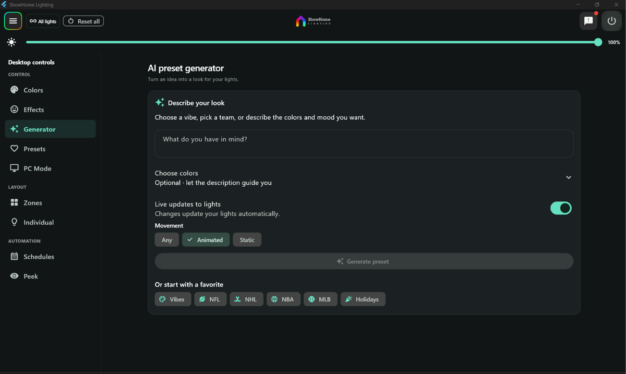
Task: Restore down the application window
Action: point(597,4)
